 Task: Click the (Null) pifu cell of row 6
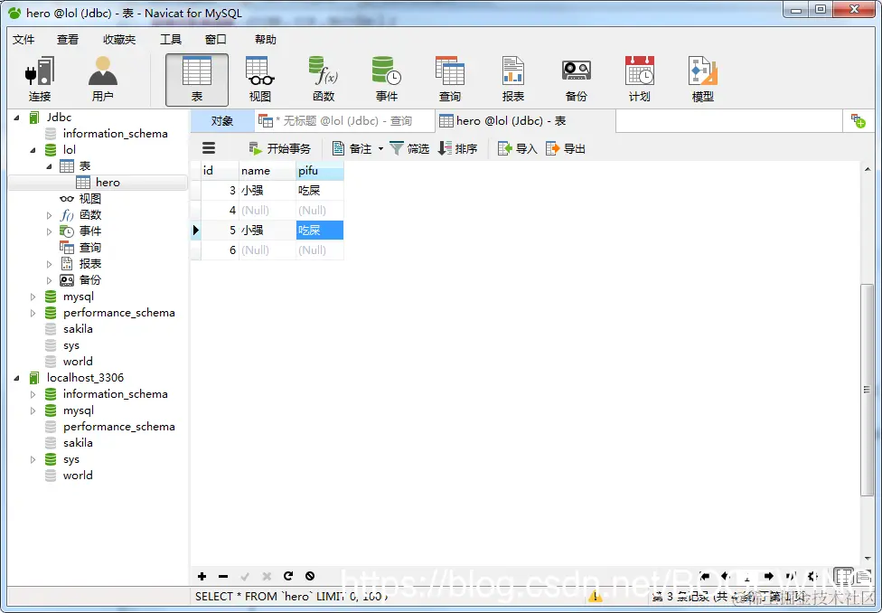(320, 250)
